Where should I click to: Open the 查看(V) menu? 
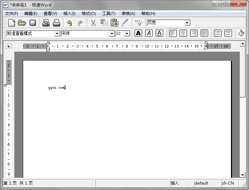[x=50, y=14]
